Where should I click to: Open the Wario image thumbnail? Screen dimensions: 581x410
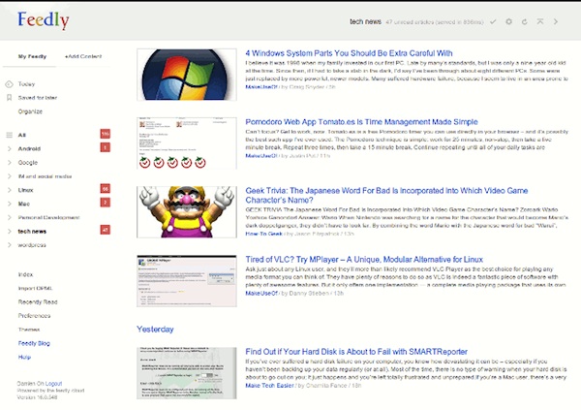point(187,212)
